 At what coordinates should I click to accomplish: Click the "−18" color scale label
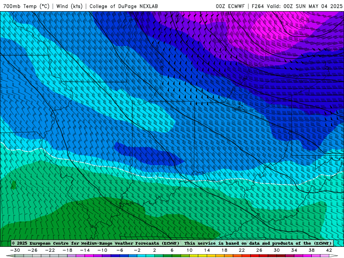click(x=68, y=250)
